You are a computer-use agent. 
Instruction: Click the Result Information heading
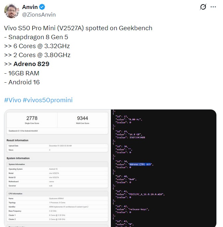pos(18,140)
